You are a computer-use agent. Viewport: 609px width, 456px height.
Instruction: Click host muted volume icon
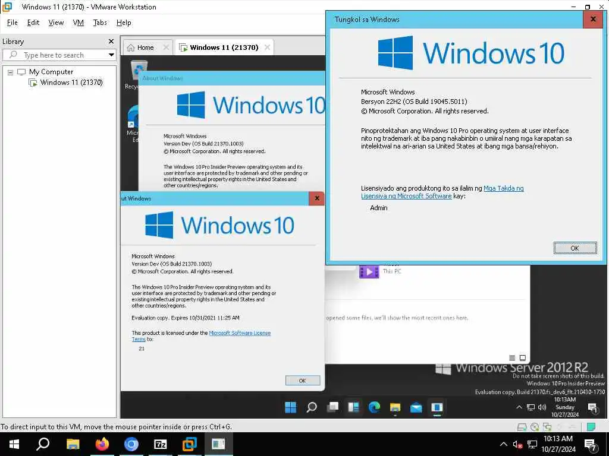pos(517,444)
